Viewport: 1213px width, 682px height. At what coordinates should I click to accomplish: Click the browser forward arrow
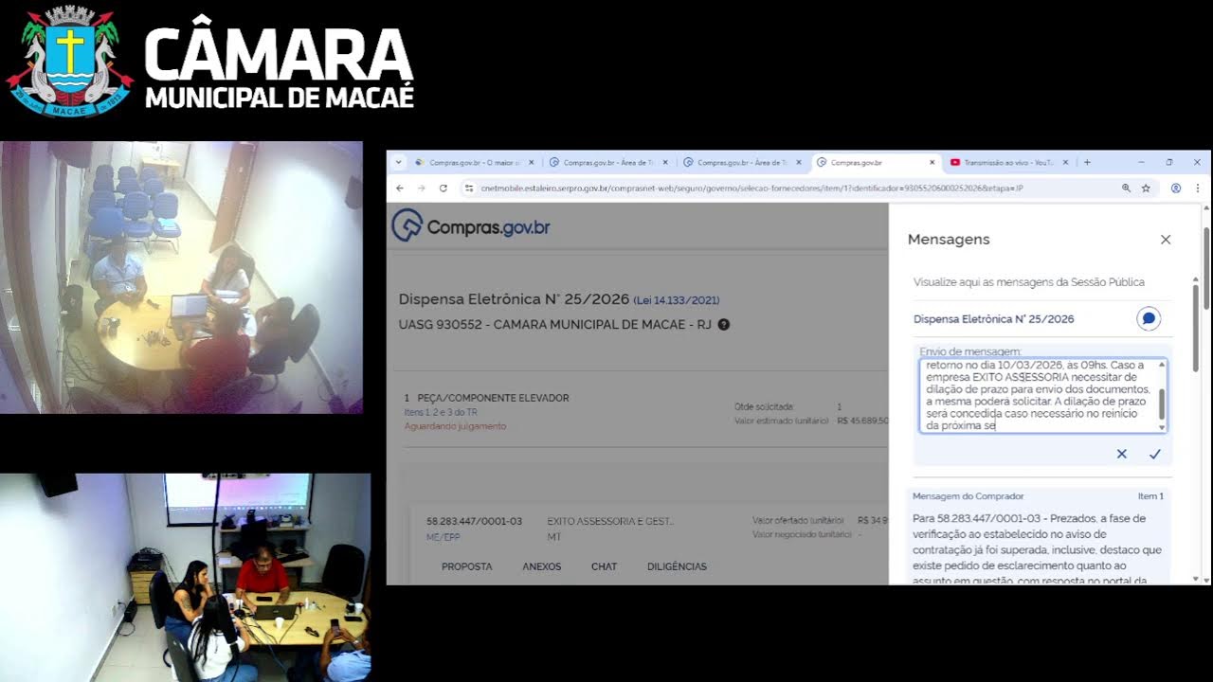(x=422, y=188)
